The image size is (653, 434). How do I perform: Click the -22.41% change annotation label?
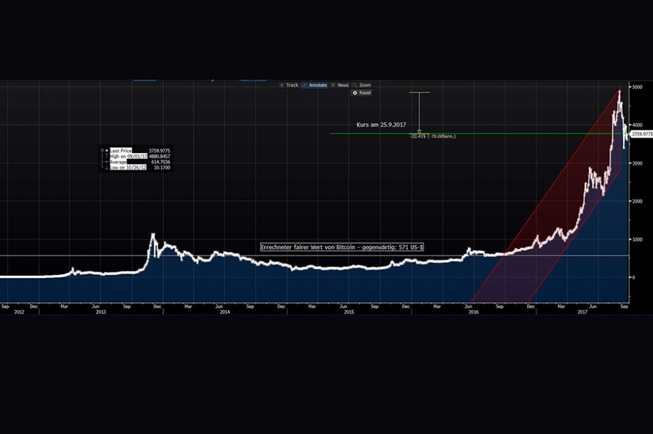click(x=432, y=136)
